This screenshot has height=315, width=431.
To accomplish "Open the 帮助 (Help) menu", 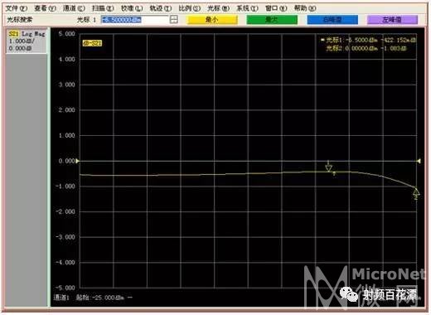I will (305, 8).
